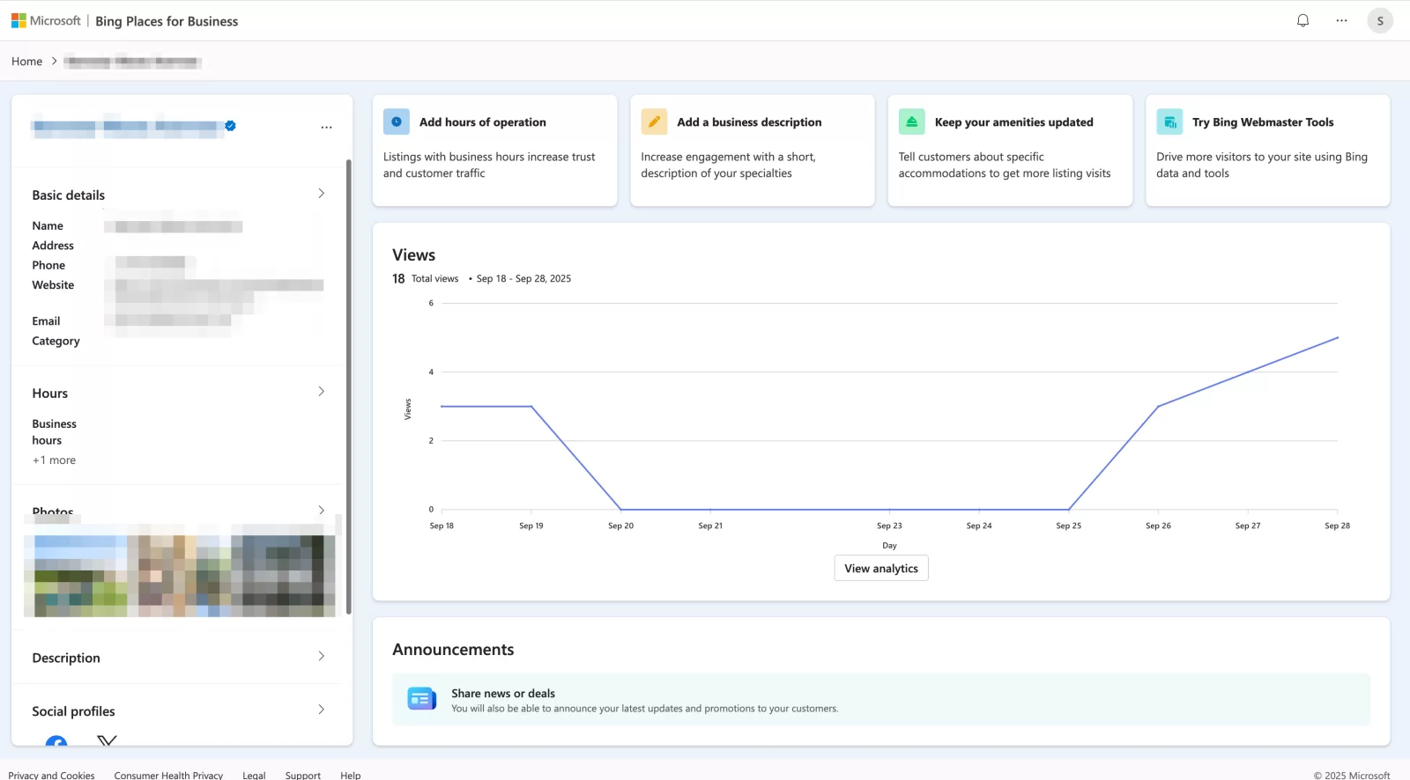
Task: Click the Bing Webmaster Tools icon
Action: [x=1169, y=121]
